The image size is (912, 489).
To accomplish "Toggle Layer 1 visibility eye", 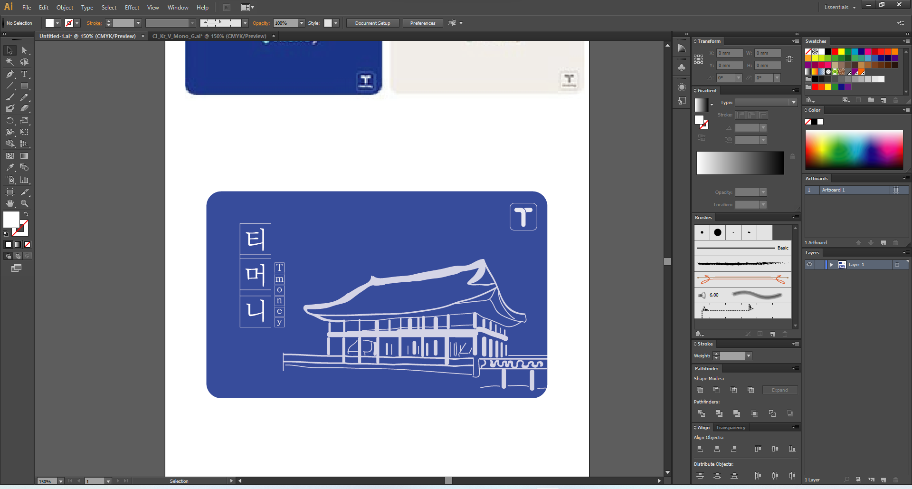I will pyautogui.click(x=809, y=265).
